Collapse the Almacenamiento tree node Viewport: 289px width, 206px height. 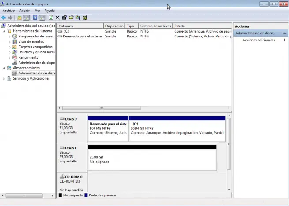point(4,68)
